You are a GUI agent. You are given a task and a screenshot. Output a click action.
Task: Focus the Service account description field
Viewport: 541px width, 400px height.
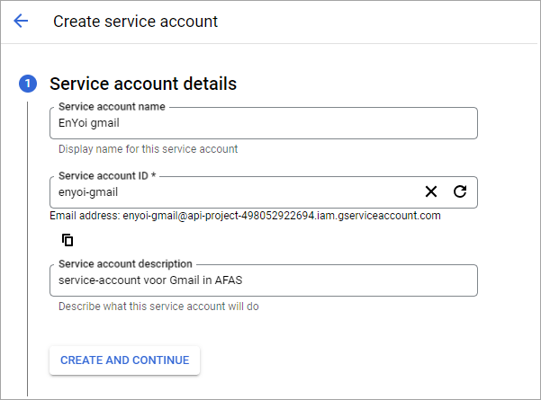[264, 280]
